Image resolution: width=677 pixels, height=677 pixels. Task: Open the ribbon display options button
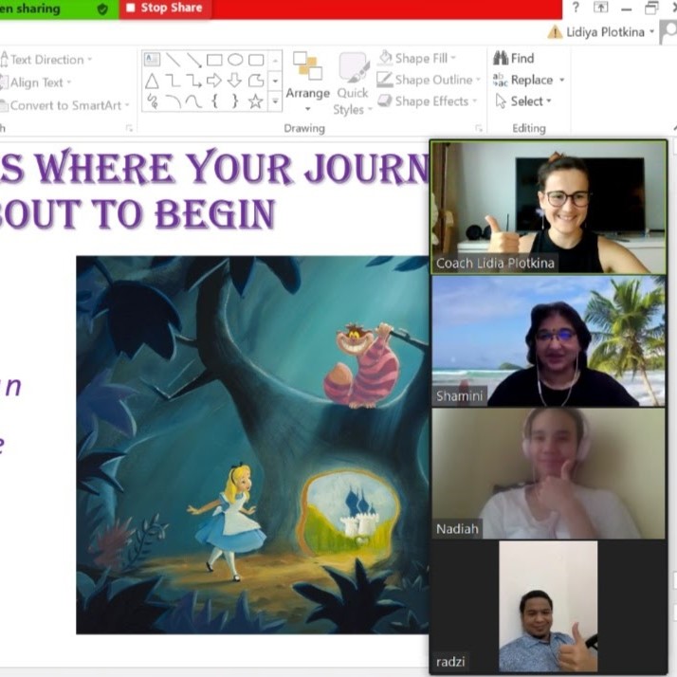pyautogui.click(x=601, y=9)
